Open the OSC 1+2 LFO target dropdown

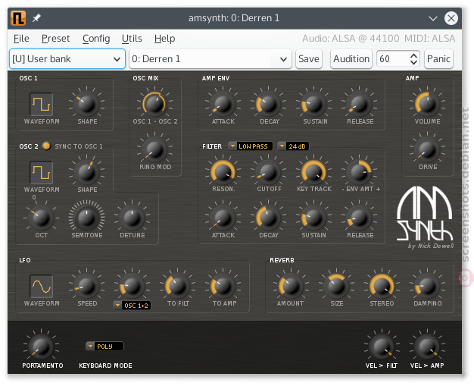[x=132, y=306]
